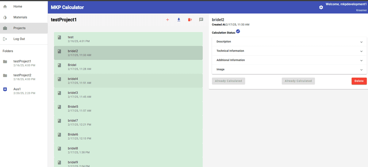The height and width of the screenshot is (167, 368).
Task: Click the Description section label
Action: tap(224, 42)
